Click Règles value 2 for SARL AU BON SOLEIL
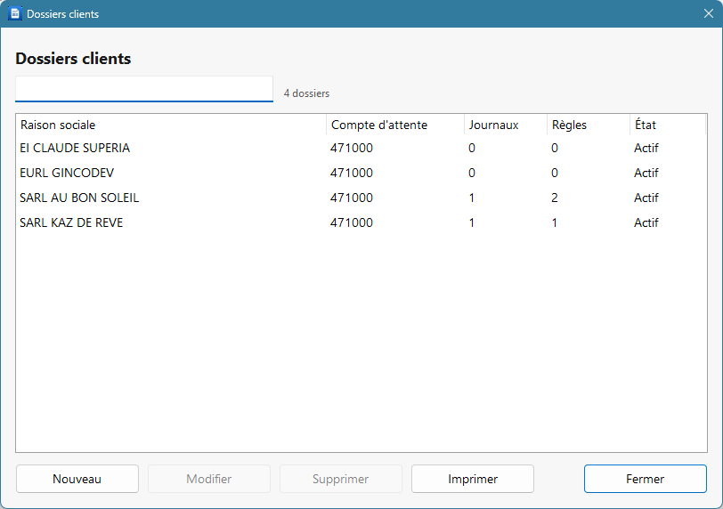723x509 pixels. pyautogui.click(x=554, y=198)
